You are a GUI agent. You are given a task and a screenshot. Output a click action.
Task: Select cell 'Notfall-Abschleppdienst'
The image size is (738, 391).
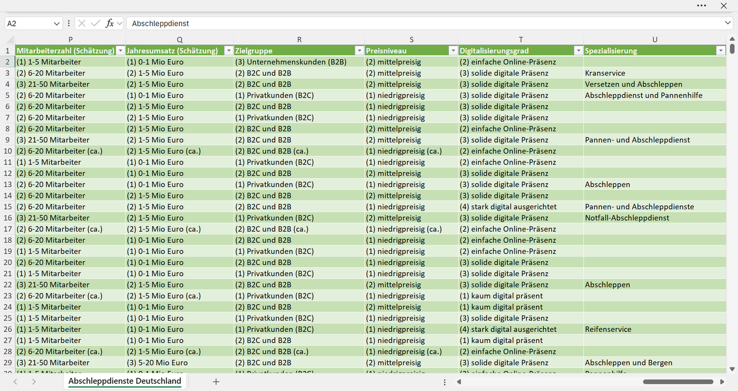pyautogui.click(x=655, y=218)
